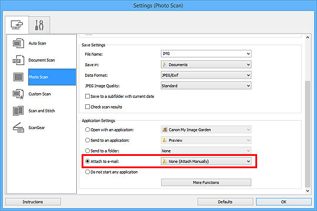The image size is (317, 211).
Task: Open the JPEG Image Quality dropdown
Action: pyautogui.click(x=206, y=86)
